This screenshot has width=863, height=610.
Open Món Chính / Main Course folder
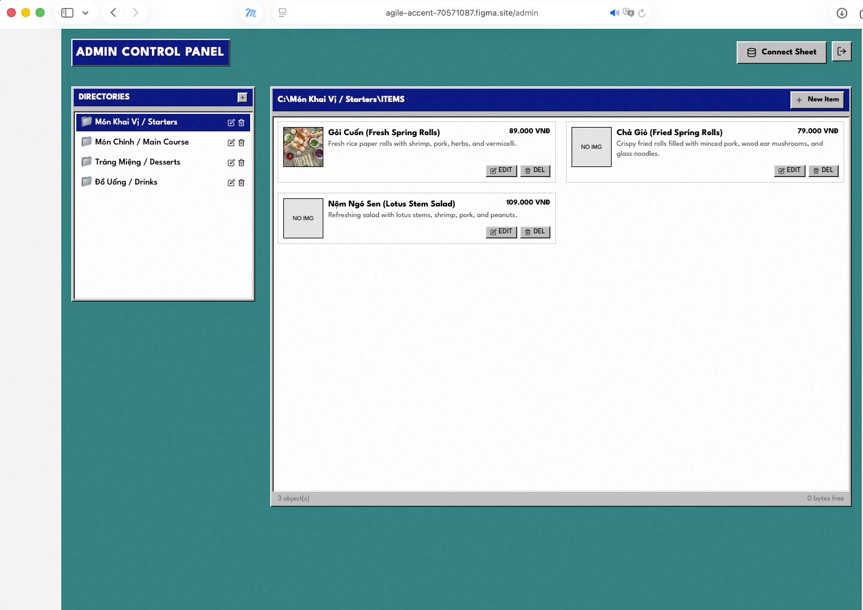(163, 142)
